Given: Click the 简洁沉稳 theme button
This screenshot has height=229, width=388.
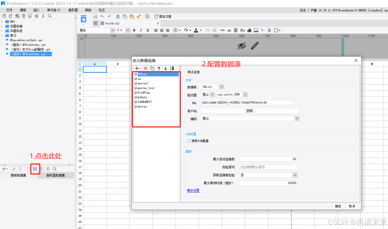Looking at the screenshot, I should [163, 16].
